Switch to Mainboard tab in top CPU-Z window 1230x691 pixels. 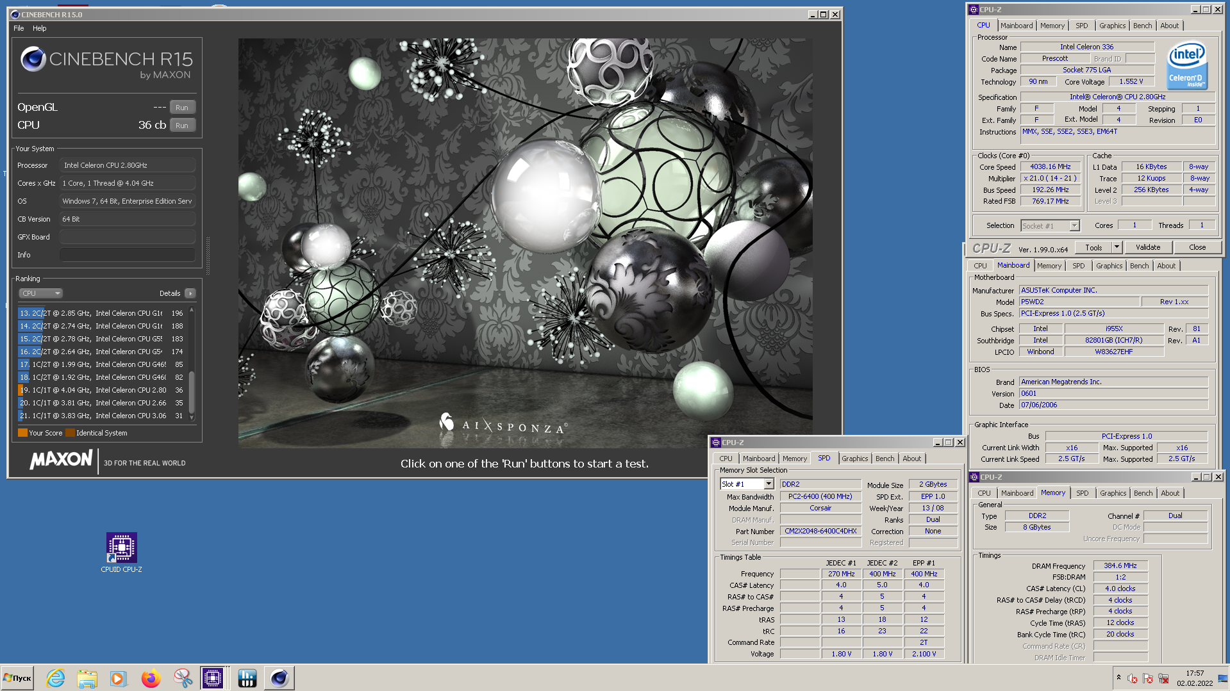(x=1017, y=26)
